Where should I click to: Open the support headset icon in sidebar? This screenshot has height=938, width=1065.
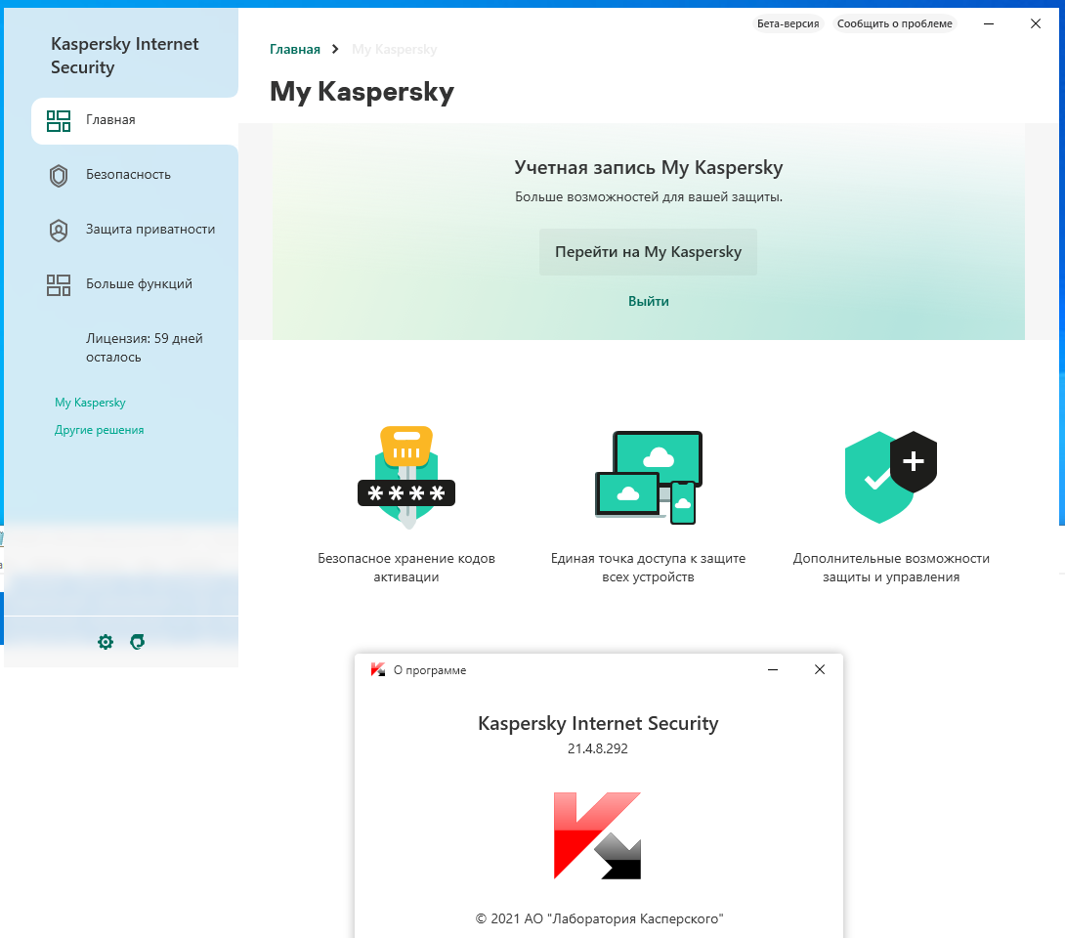(x=137, y=642)
